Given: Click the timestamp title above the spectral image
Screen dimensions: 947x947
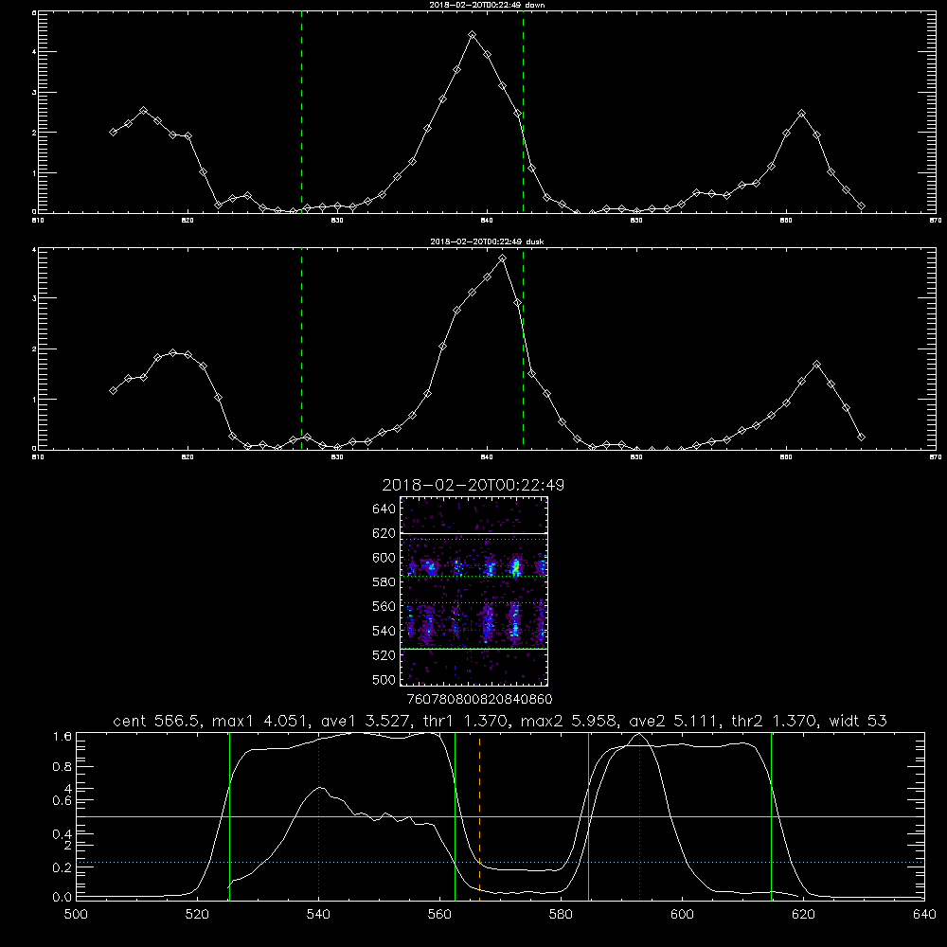Looking at the screenshot, I should tap(473, 485).
